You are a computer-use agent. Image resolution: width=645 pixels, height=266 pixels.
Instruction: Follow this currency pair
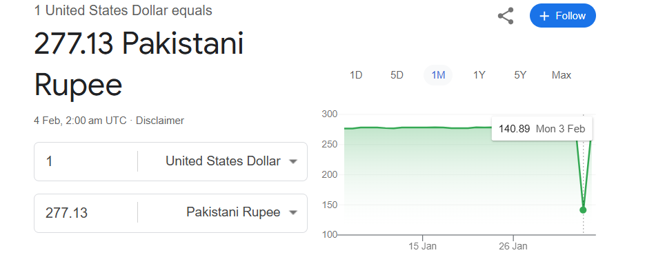(x=563, y=16)
